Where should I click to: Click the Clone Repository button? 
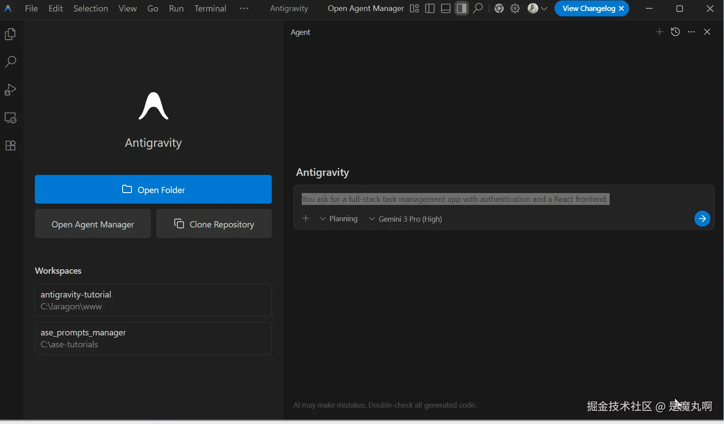tap(214, 224)
